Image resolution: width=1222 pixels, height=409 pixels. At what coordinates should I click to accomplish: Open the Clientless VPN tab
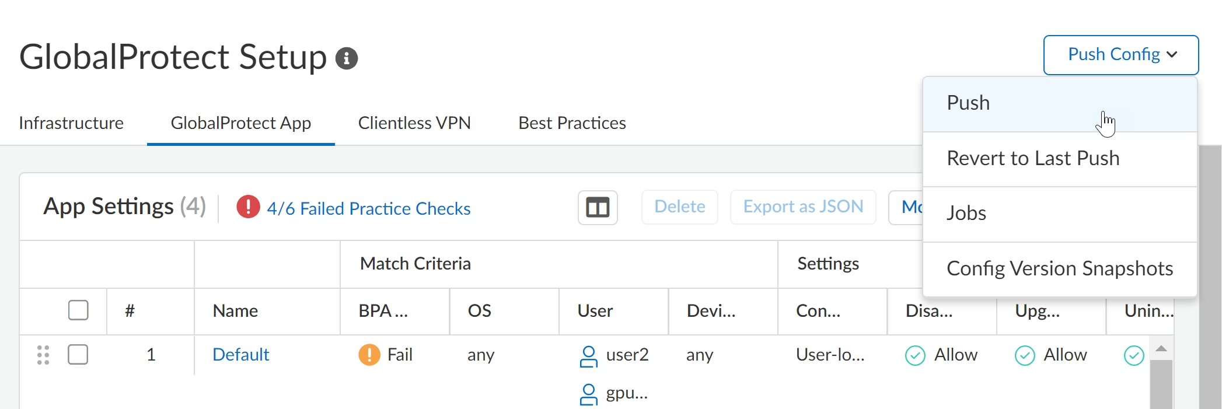pyautogui.click(x=414, y=123)
